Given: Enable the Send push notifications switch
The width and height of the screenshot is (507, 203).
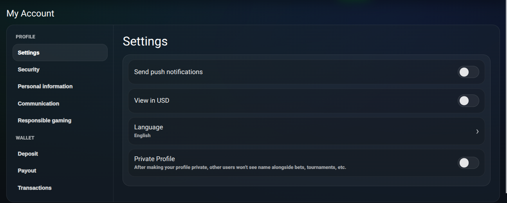Looking at the screenshot, I should click(x=468, y=72).
